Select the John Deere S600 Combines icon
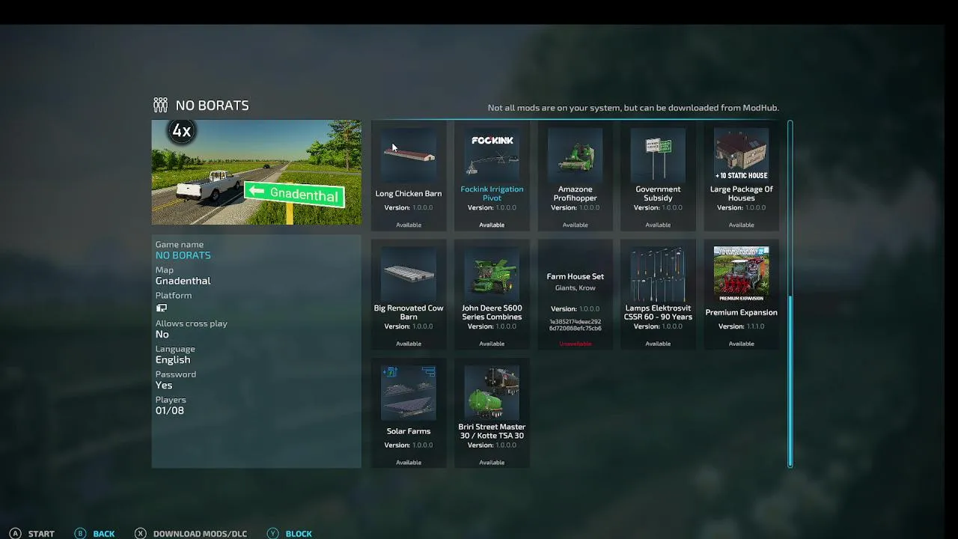 tap(492, 273)
